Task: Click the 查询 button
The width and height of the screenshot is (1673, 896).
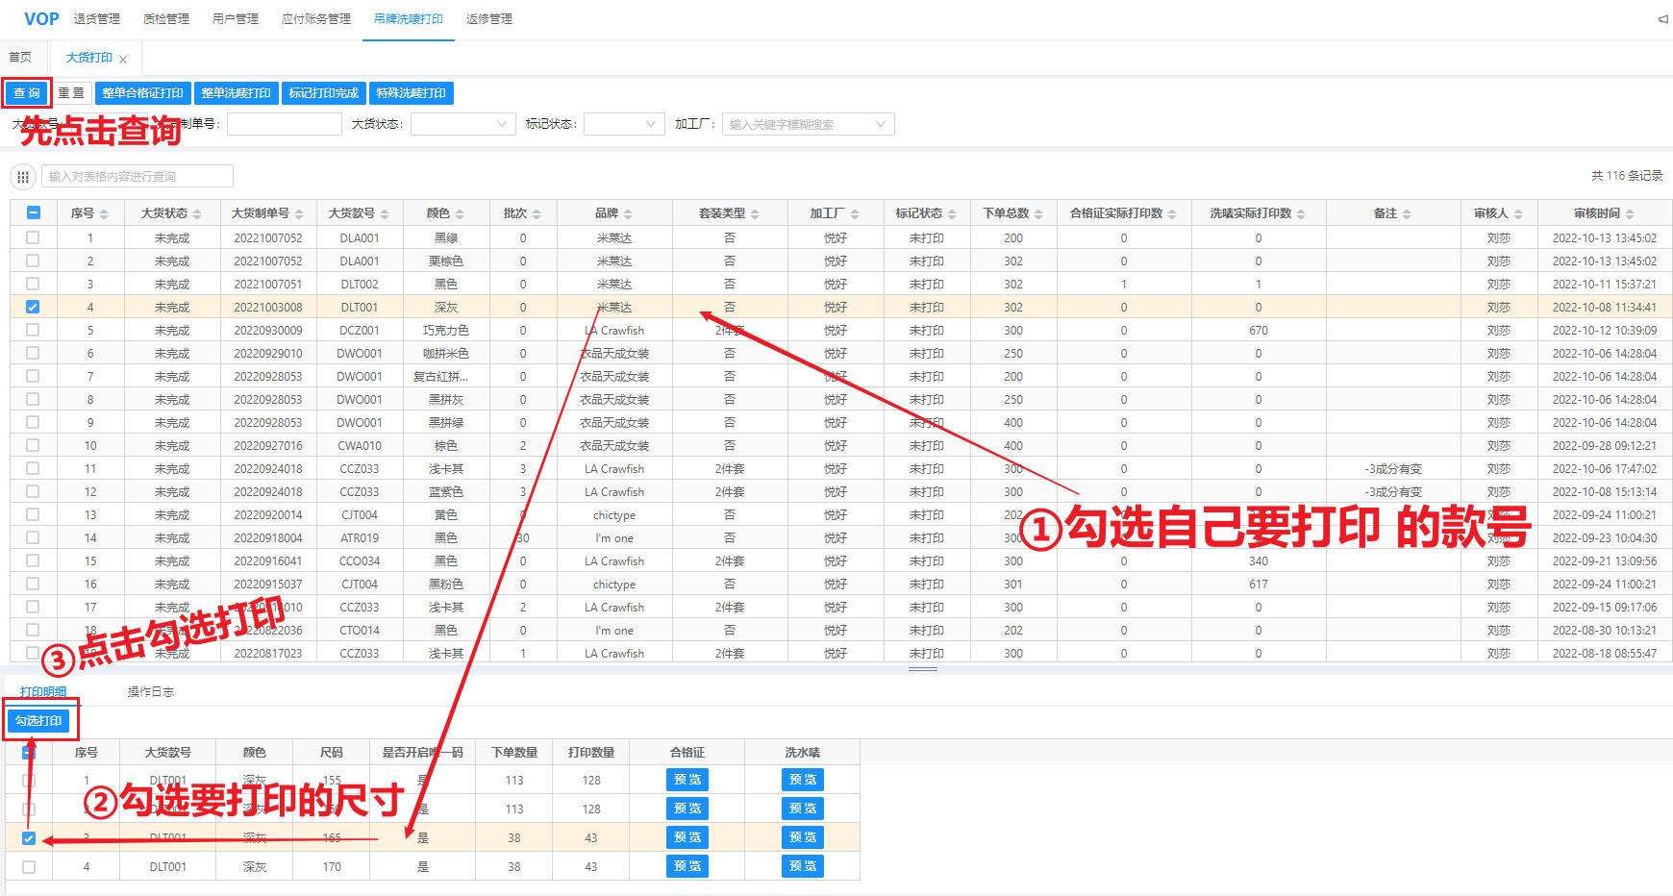Action: coord(27,93)
